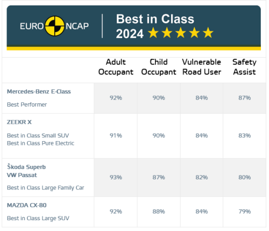Select the Škoda Superb model name
The width and height of the screenshot is (269, 231).
coord(26,167)
